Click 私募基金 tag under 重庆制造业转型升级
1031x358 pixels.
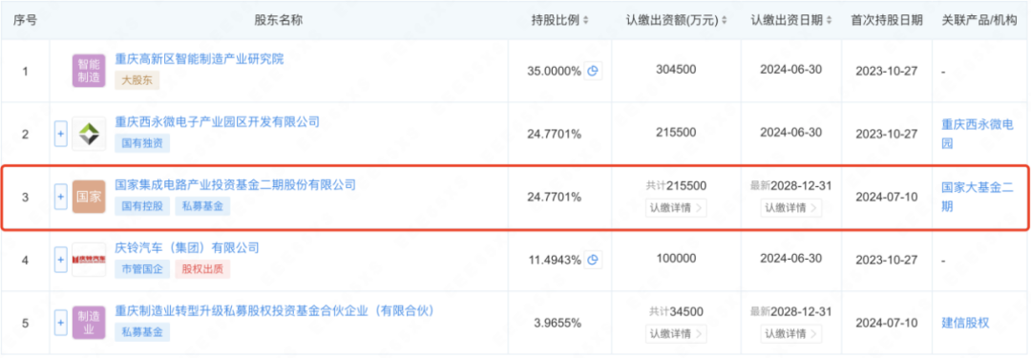142,332
